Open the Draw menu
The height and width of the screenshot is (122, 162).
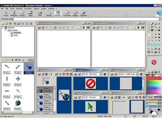(x=12, y=9)
